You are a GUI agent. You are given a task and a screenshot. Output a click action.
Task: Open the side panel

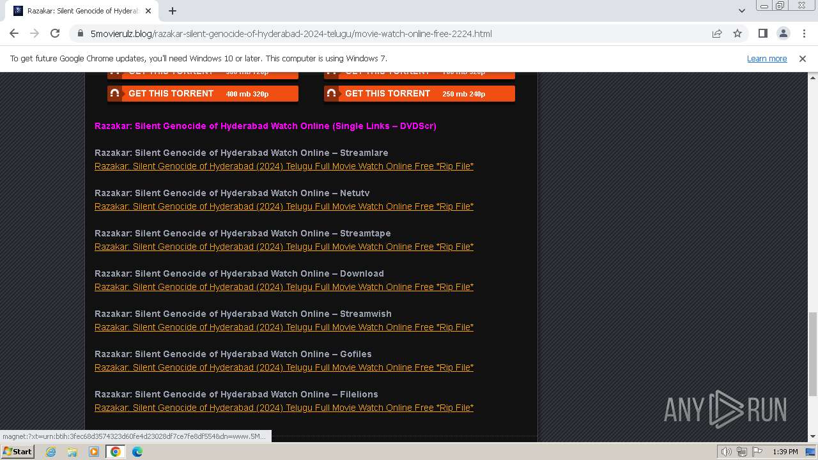pos(763,33)
